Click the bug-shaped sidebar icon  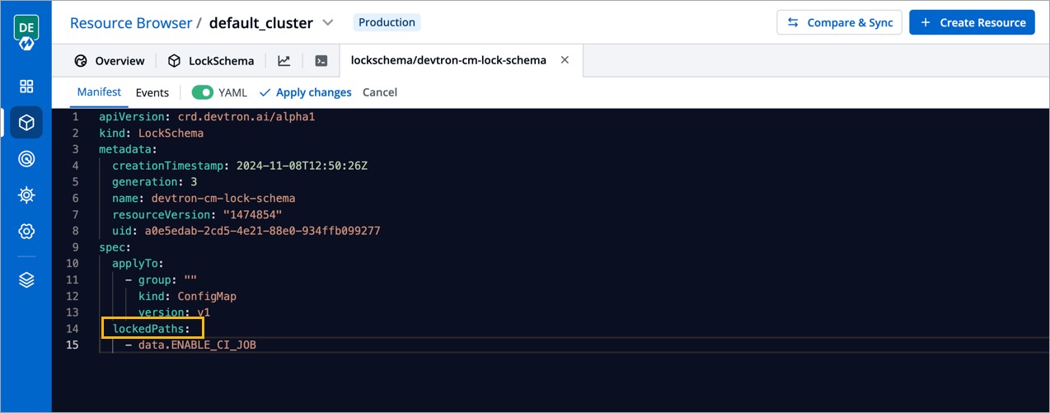pyautogui.click(x=26, y=195)
